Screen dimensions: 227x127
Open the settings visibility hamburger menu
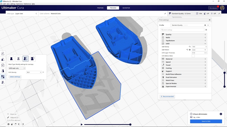point(206,30)
